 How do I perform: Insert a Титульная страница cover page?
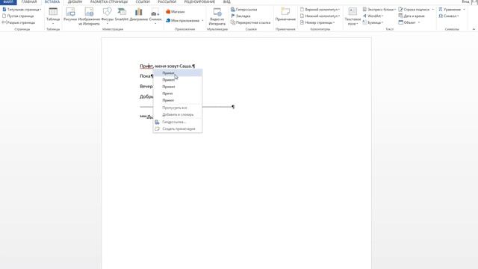point(22,10)
